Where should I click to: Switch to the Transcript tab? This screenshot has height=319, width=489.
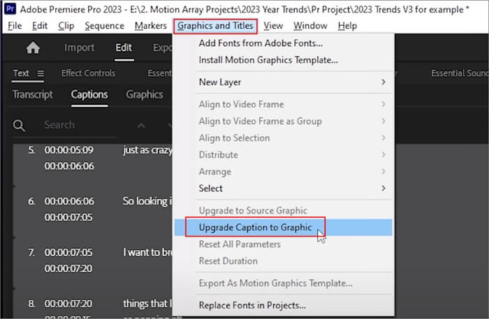(32, 95)
